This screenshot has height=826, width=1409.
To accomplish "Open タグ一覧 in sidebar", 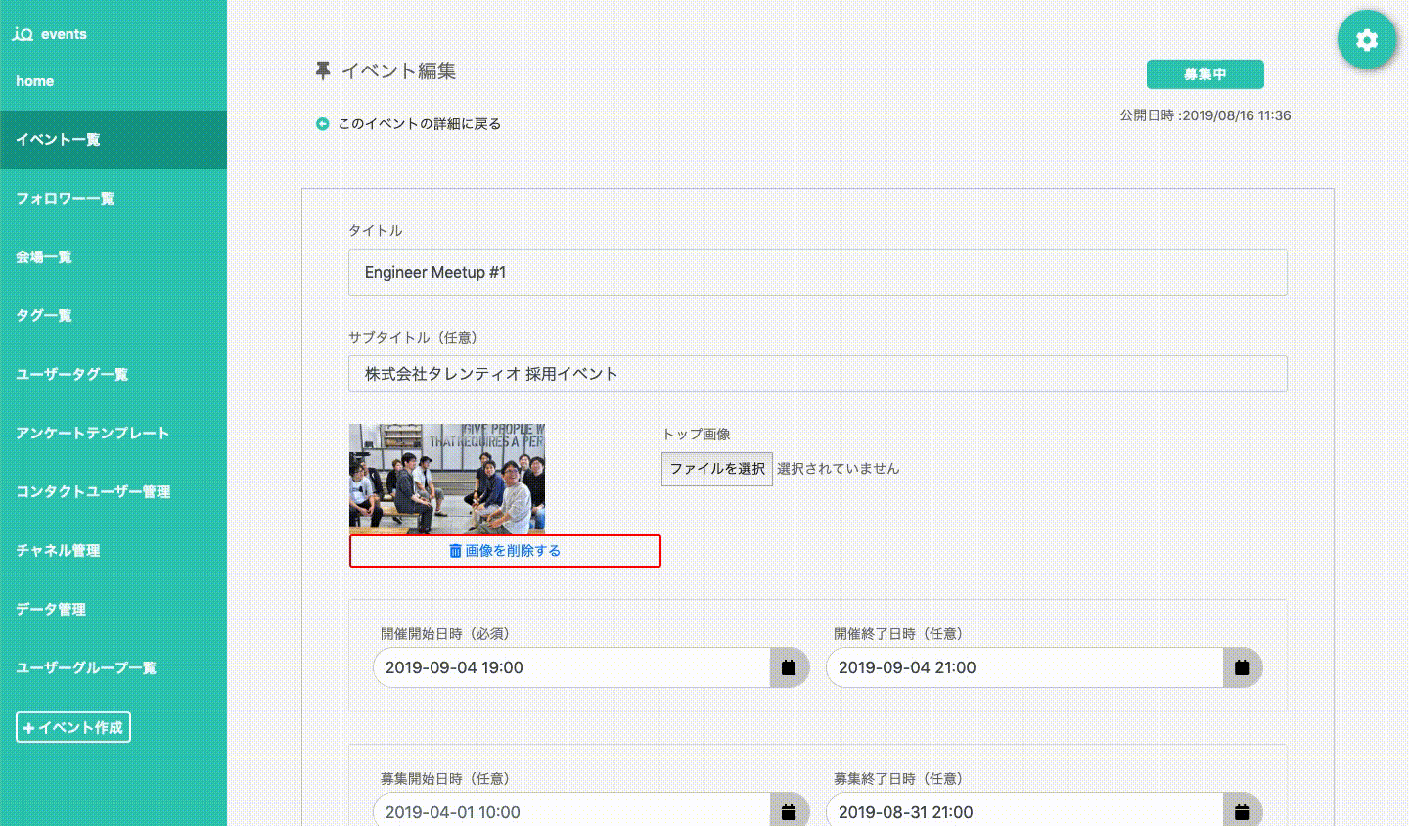I will pyautogui.click(x=114, y=315).
